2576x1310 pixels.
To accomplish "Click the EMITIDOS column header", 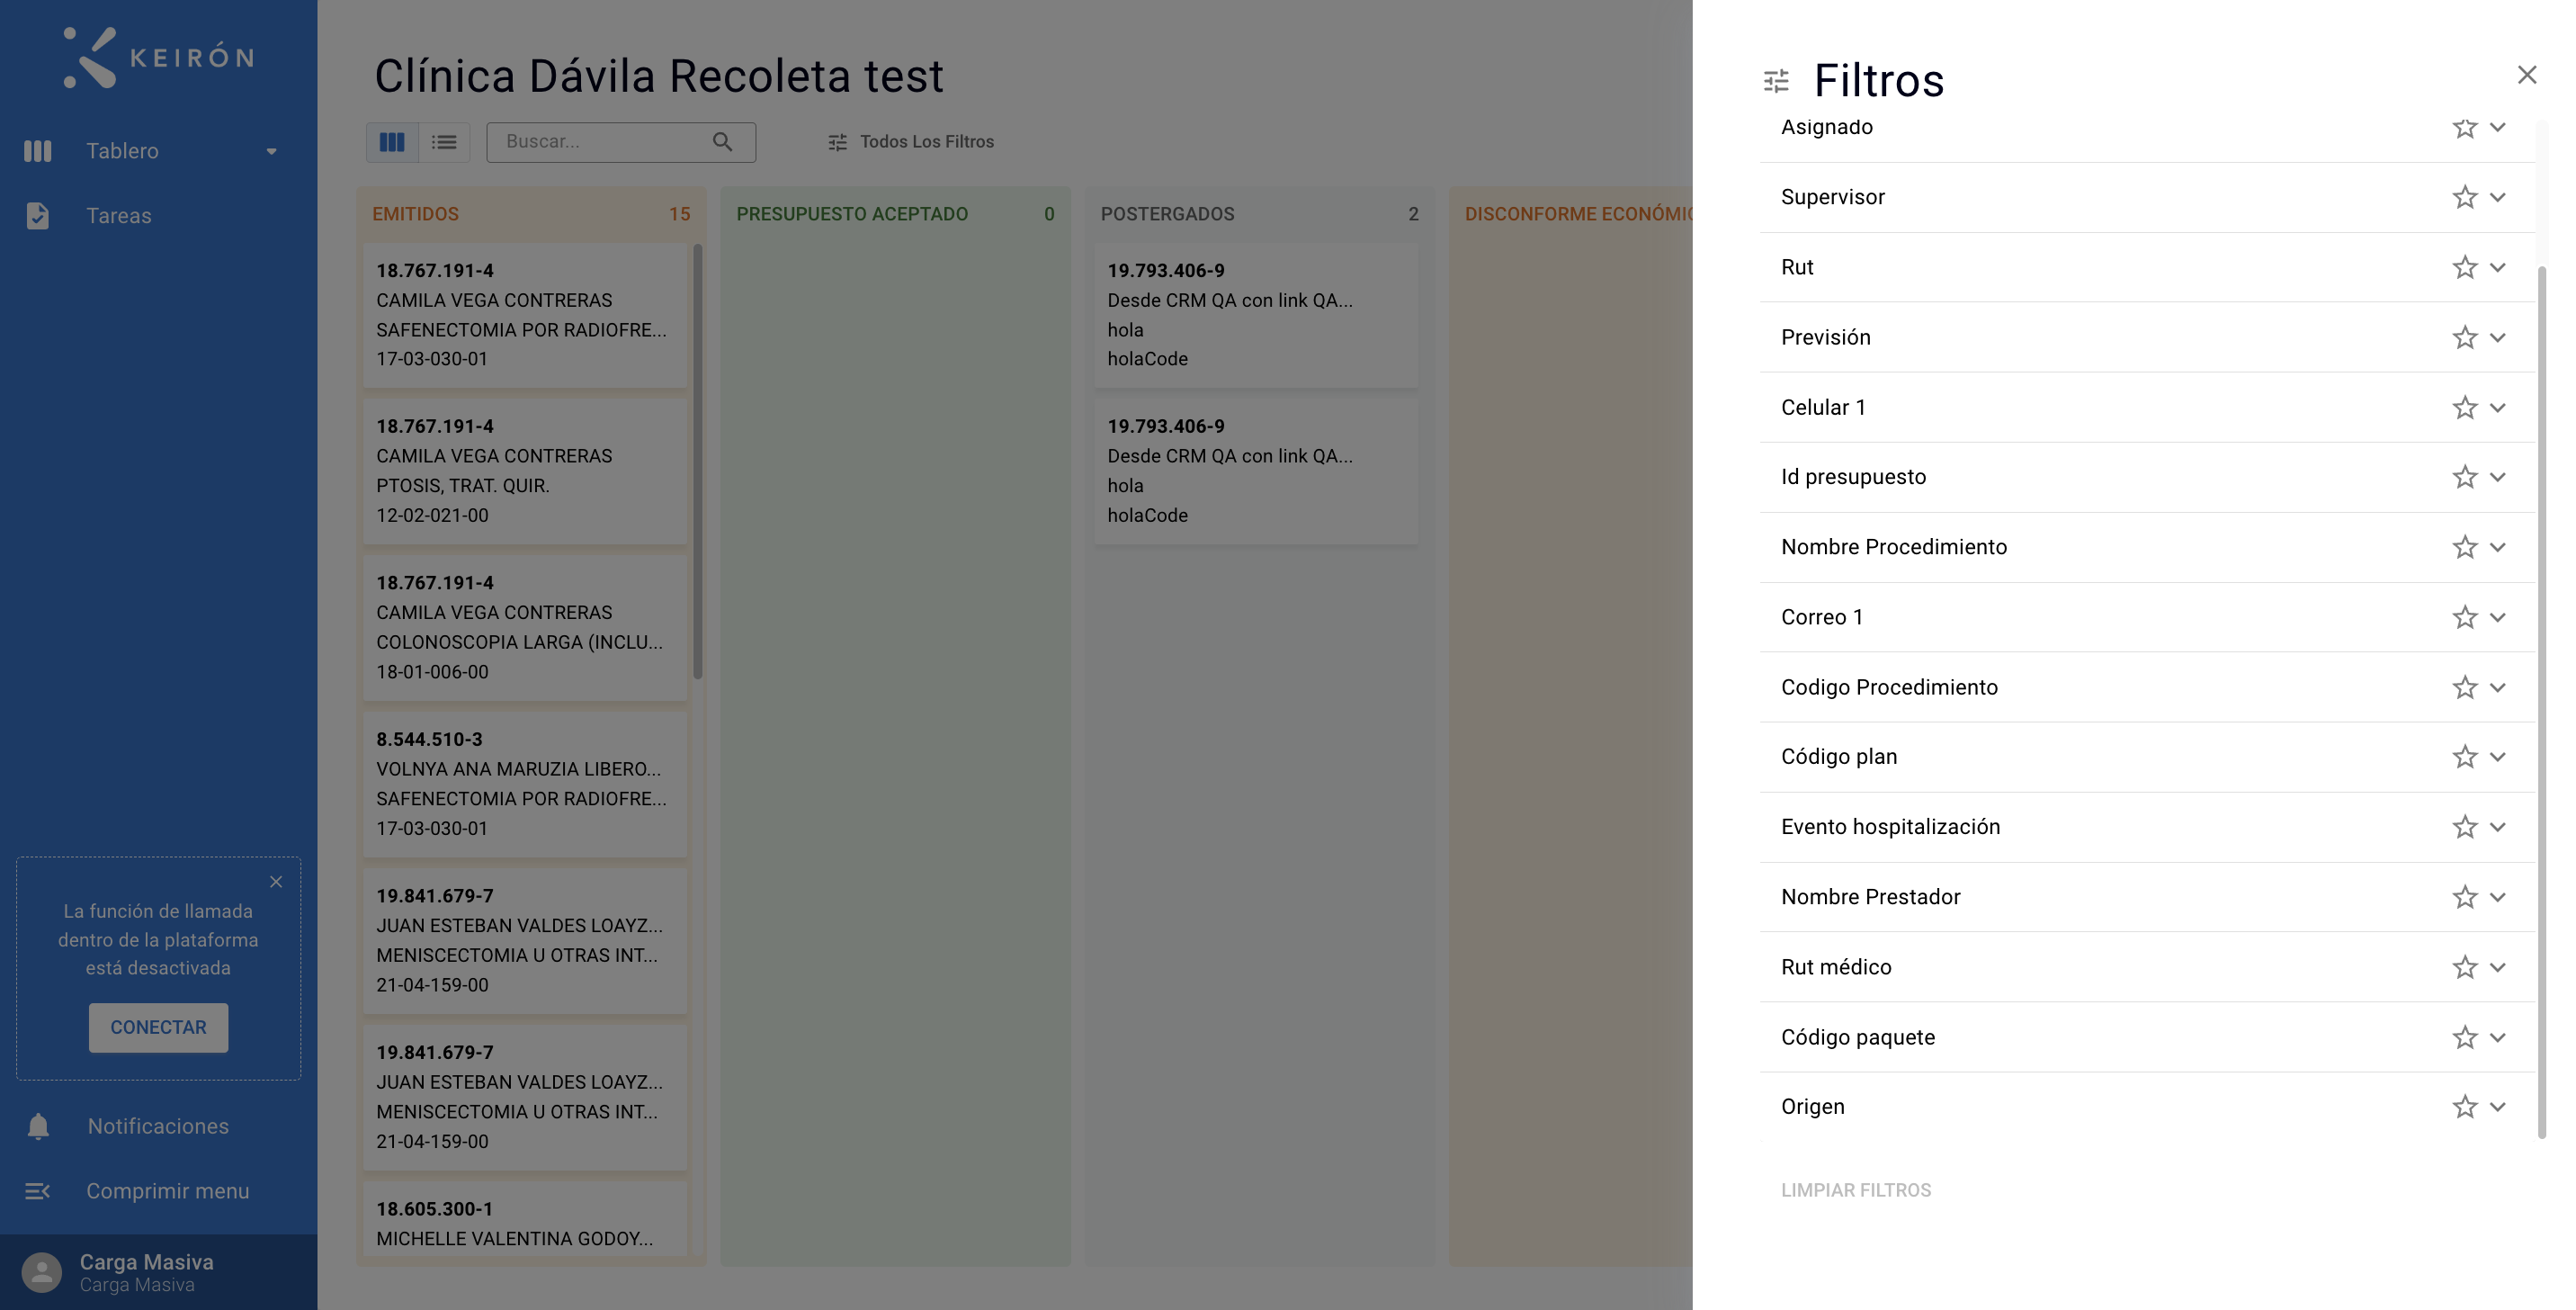I will tap(531, 214).
